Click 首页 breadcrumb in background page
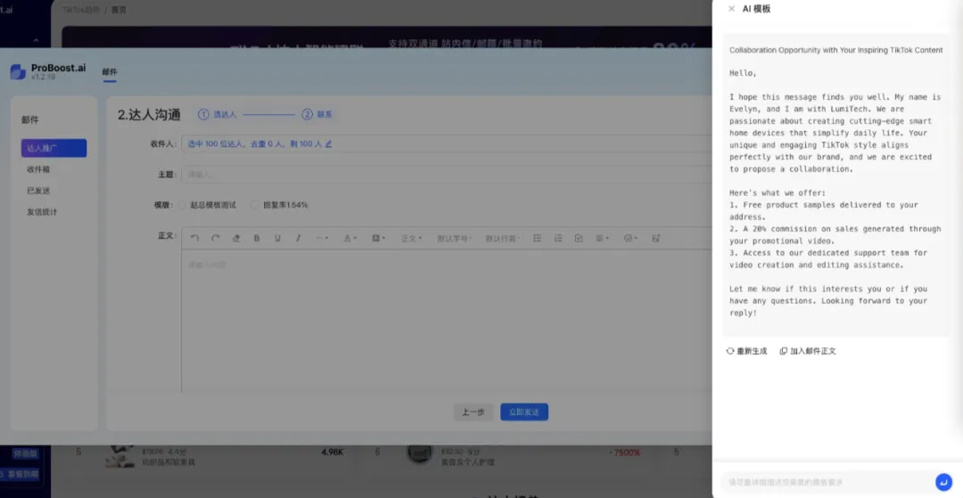Viewport: 963px width, 498px height. (119, 10)
